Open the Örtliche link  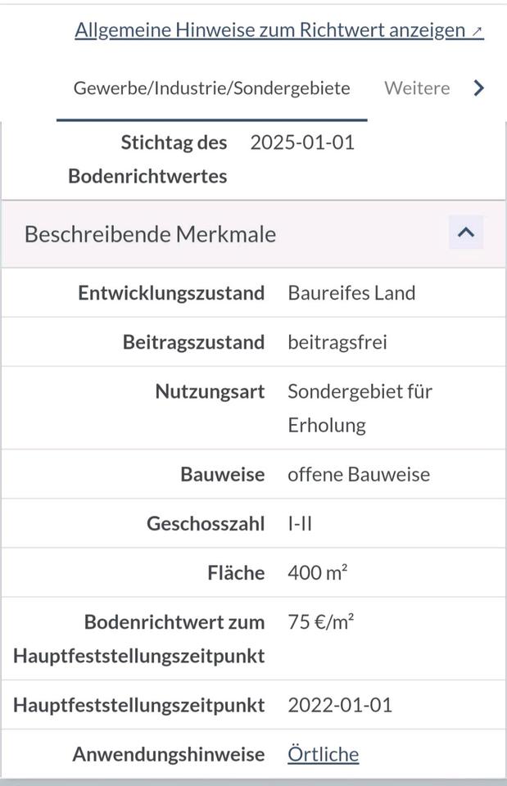point(323,754)
